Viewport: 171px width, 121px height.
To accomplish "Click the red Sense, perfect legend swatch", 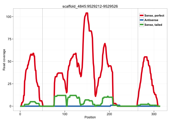I will tap(142, 16).
